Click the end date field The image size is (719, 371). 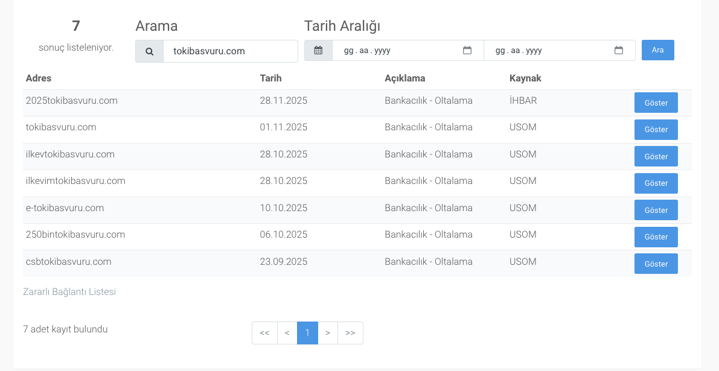560,51
